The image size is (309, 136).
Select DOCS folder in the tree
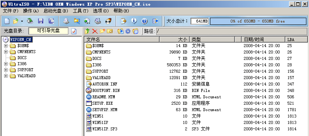[x=22, y=58]
